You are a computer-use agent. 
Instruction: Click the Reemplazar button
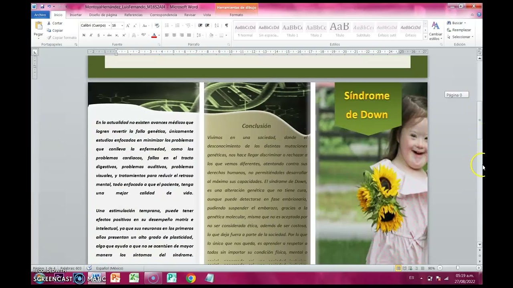coord(459,30)
